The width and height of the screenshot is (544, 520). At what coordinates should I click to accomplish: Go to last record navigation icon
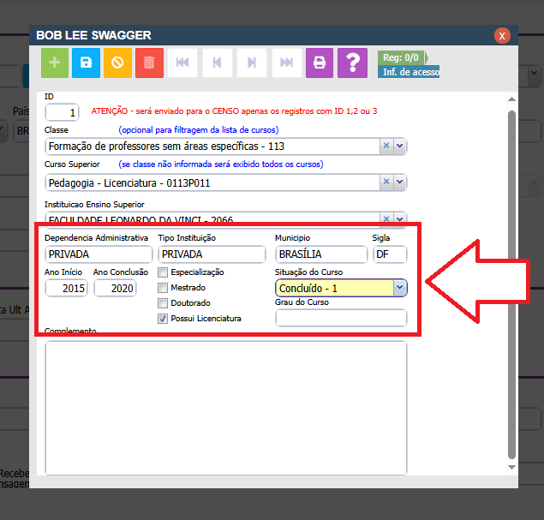[x=286, y=63]
